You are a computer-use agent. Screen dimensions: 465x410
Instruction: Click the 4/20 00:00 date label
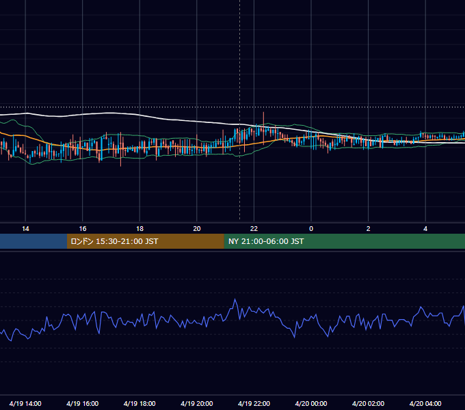pos(311,403)
